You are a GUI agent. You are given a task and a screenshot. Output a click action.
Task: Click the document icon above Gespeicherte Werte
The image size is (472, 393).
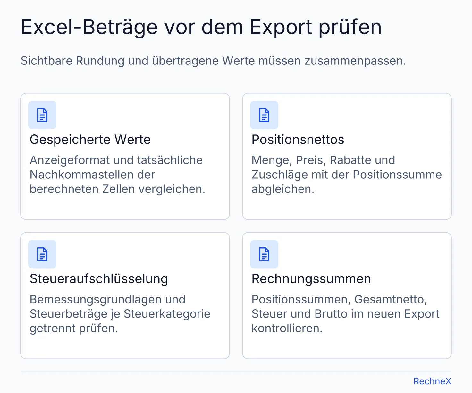(42, 115)
